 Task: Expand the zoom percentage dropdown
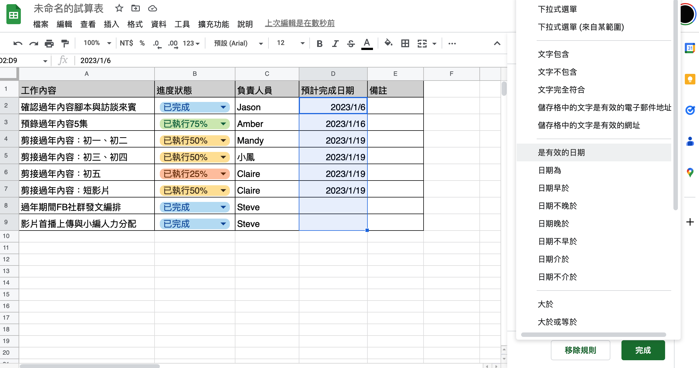coord(109,43)
